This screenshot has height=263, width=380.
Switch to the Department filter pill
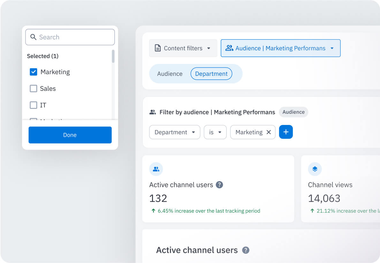pyautogui.click(x=211, y=73)
